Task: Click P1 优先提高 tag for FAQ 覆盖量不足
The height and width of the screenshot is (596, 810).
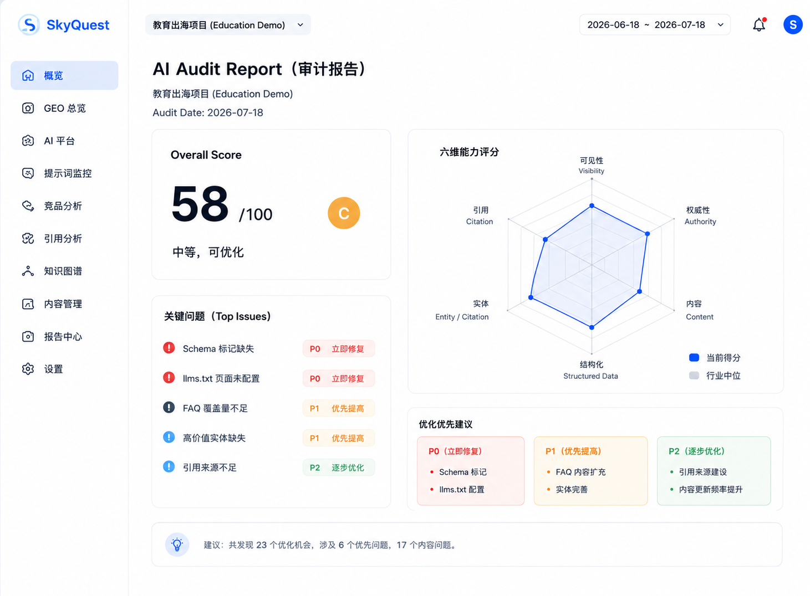Action: pyautogui.click(x=339, y=408)
